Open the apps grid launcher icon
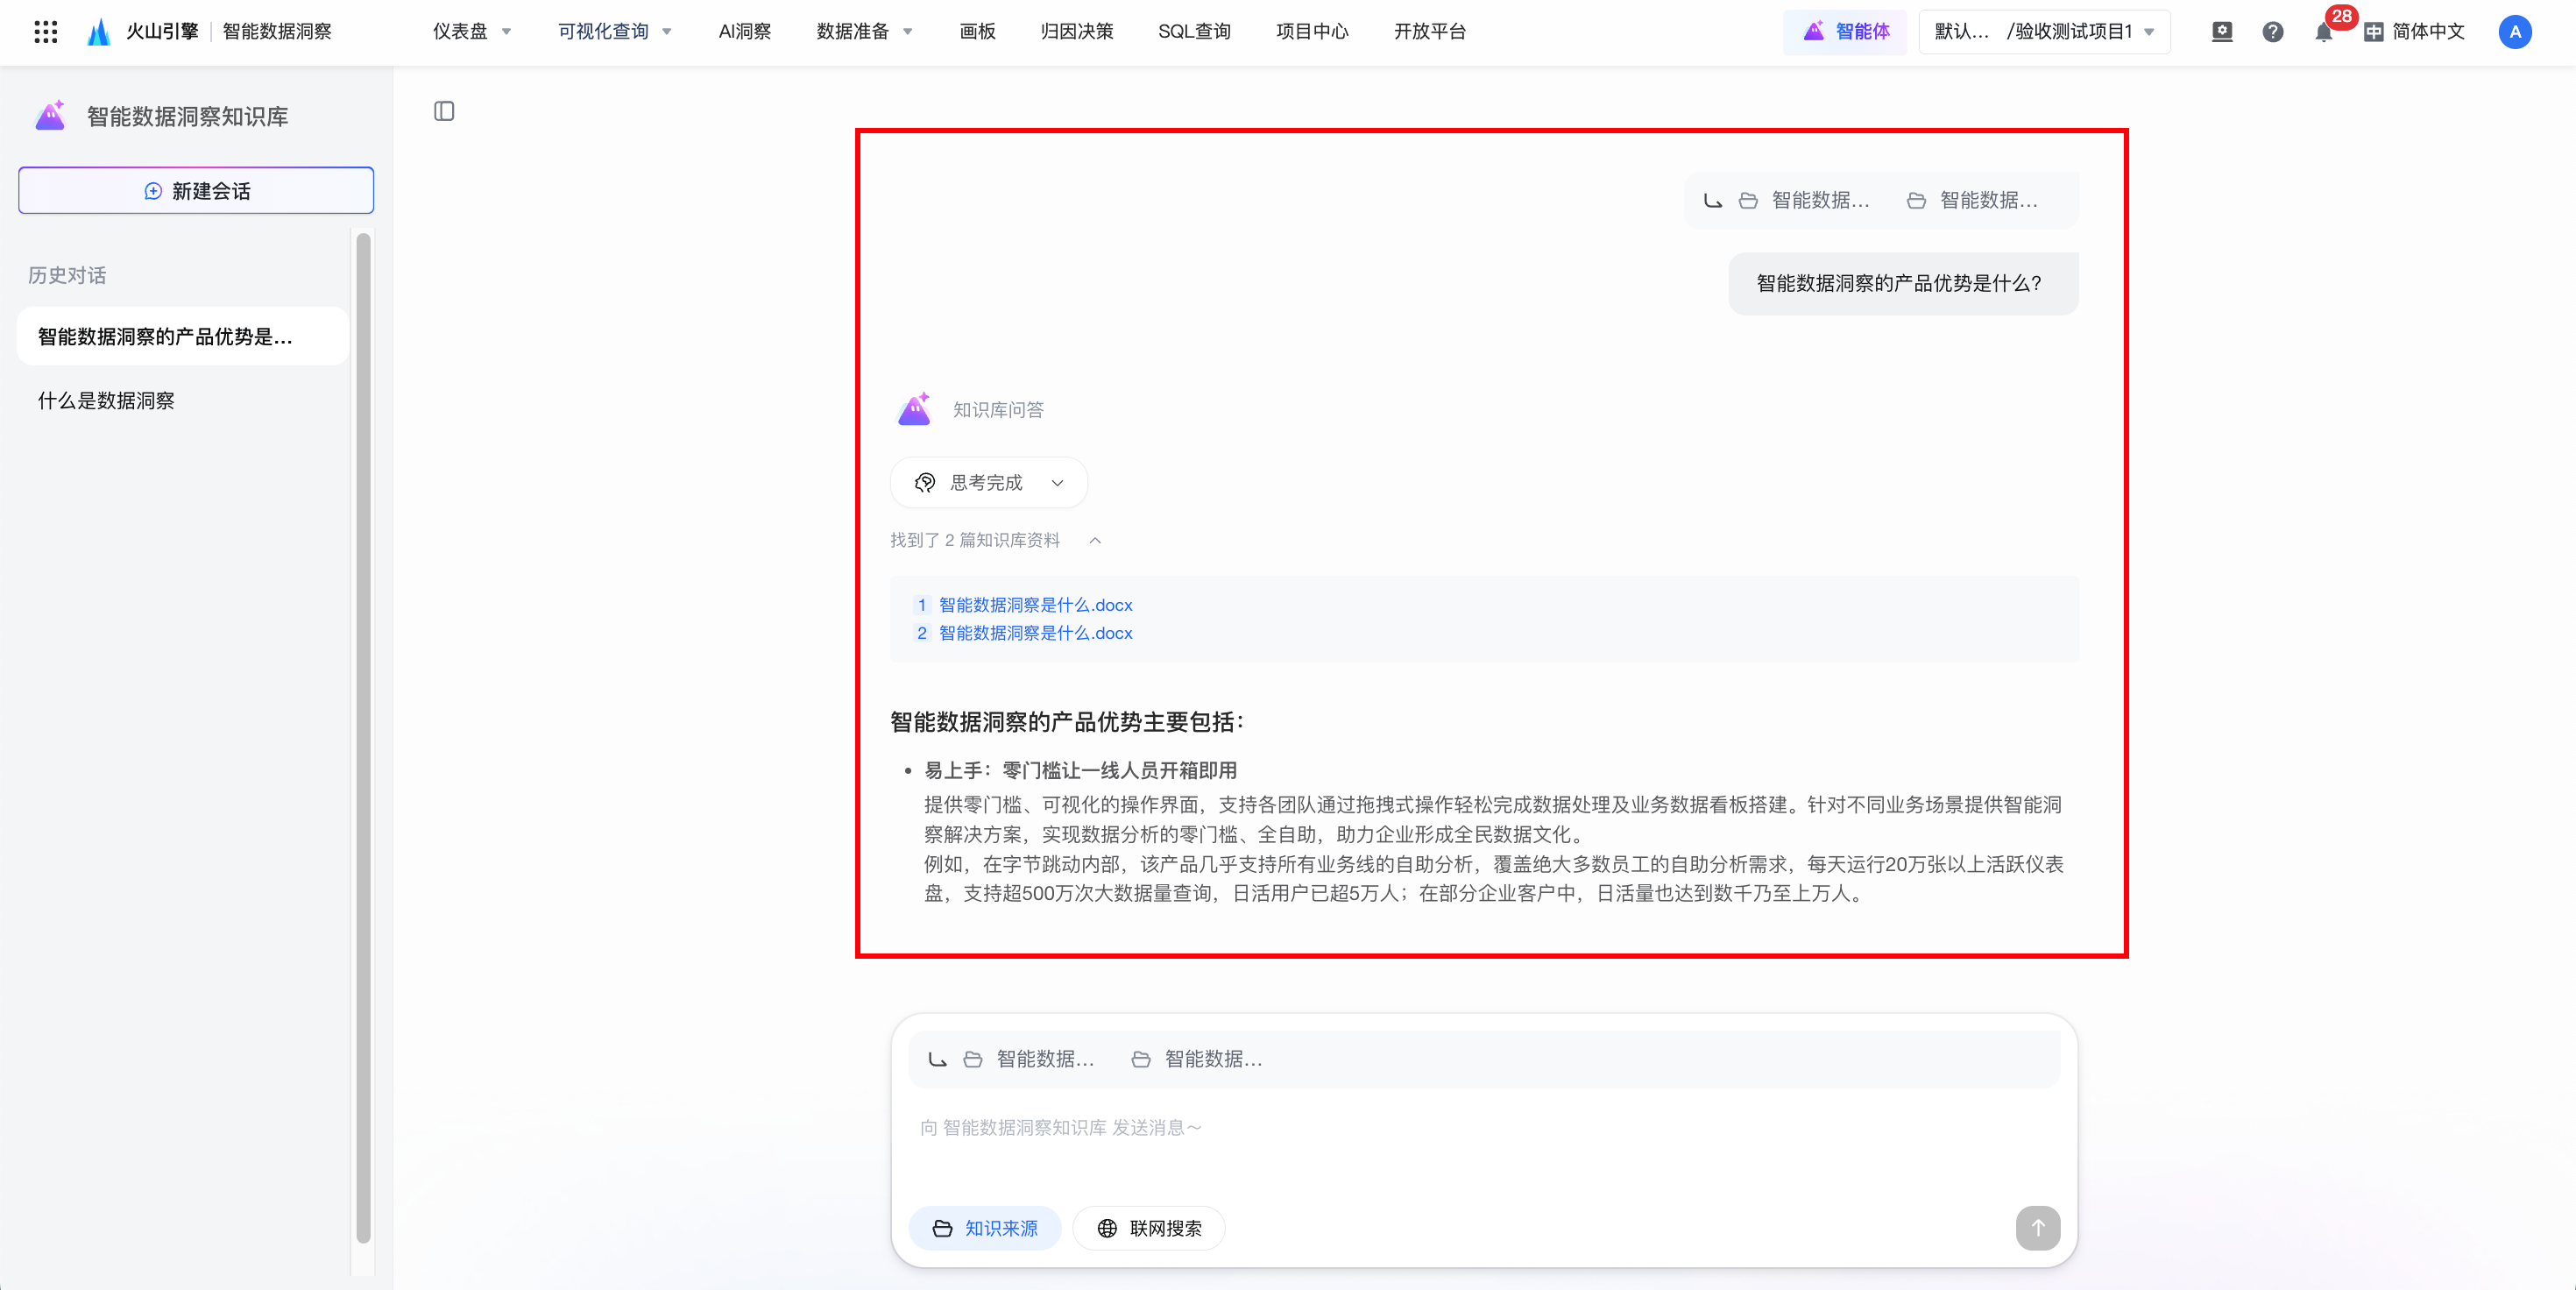 pos(45,32)
